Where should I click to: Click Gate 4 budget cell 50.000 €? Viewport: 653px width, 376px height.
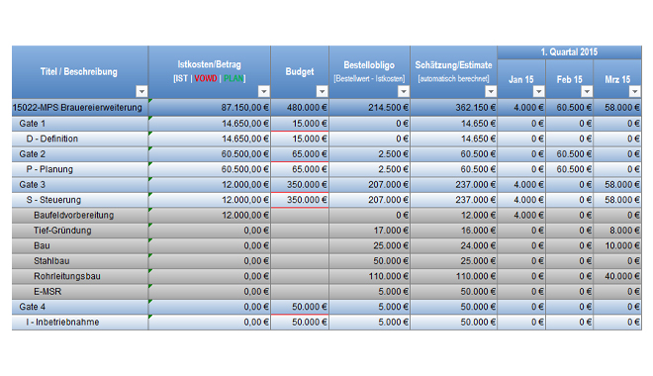pos(300,307)
